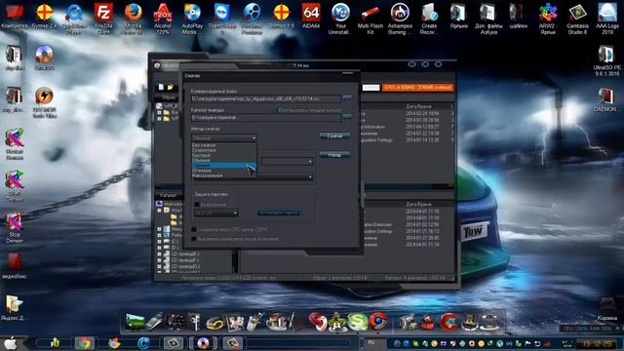This screenshot has width=624, height=351.
Task: Choose the Скоростной compression option
Action: pyautogui.click(x=224, y=150)
